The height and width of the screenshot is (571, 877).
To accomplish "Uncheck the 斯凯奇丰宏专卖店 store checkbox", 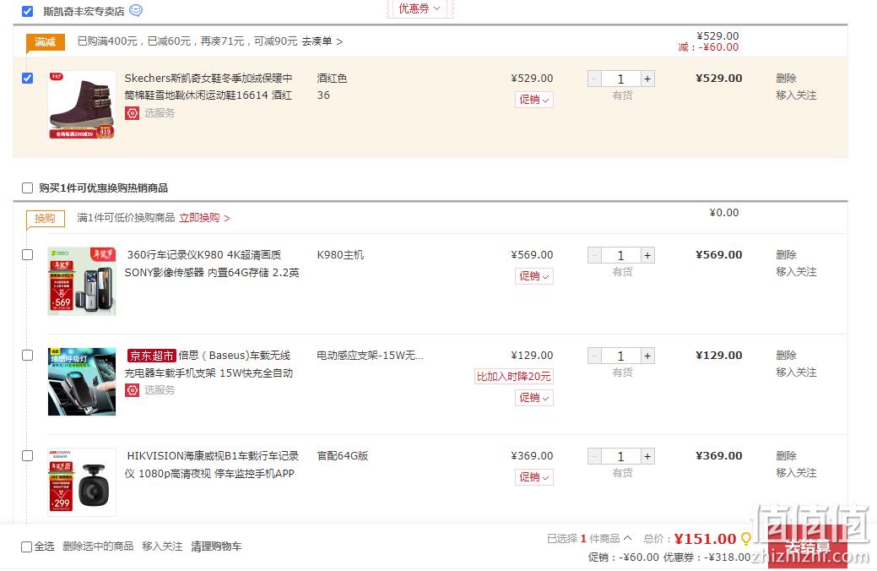I will click(x=27, y=11).
